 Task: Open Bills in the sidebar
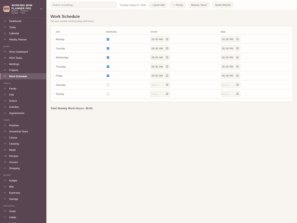click(23, 187)
